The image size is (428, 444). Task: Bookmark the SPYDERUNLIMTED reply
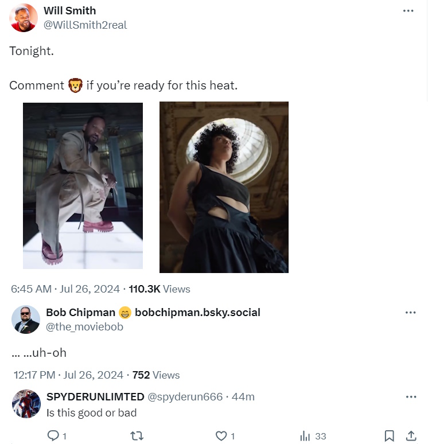click(x=389, y=436)
